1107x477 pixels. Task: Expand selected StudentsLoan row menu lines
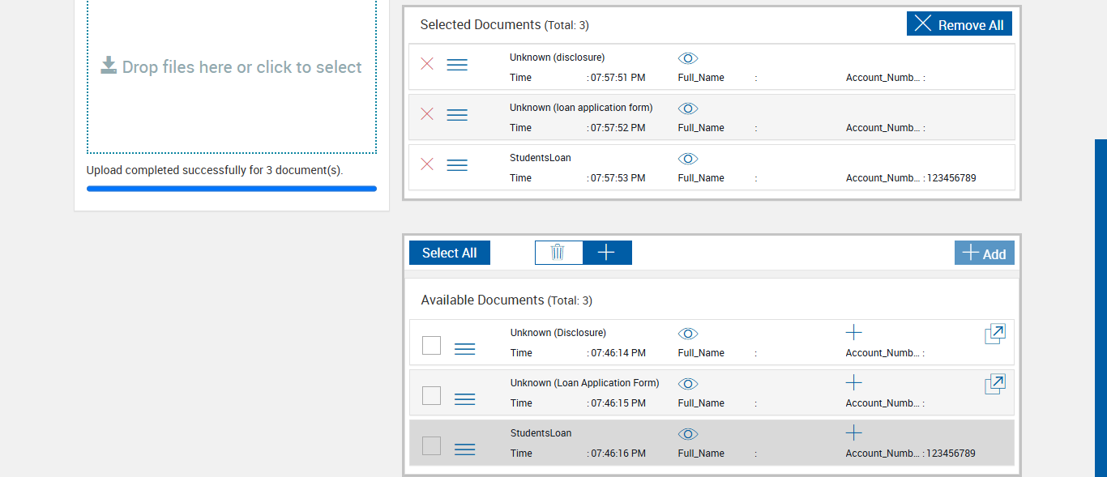pos(457,165)
